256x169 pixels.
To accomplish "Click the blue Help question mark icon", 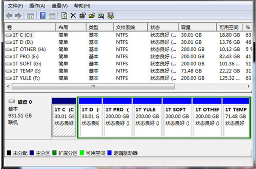I will pos(43,16).
